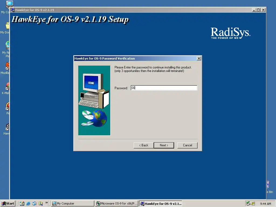The width and height of the screenshot is (276, 207).
Task: Select the Recycle Bin desktop icon
Action: point(270,187)
